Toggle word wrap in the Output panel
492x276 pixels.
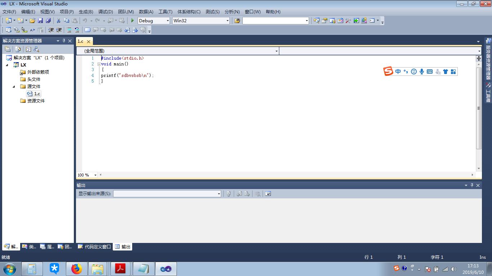[268, 194]
